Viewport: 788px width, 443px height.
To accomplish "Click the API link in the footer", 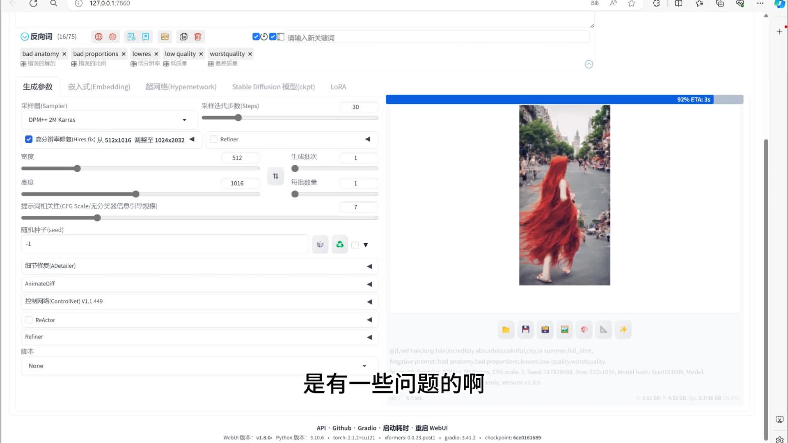I will pyautogui.click(x=321, y=428).
